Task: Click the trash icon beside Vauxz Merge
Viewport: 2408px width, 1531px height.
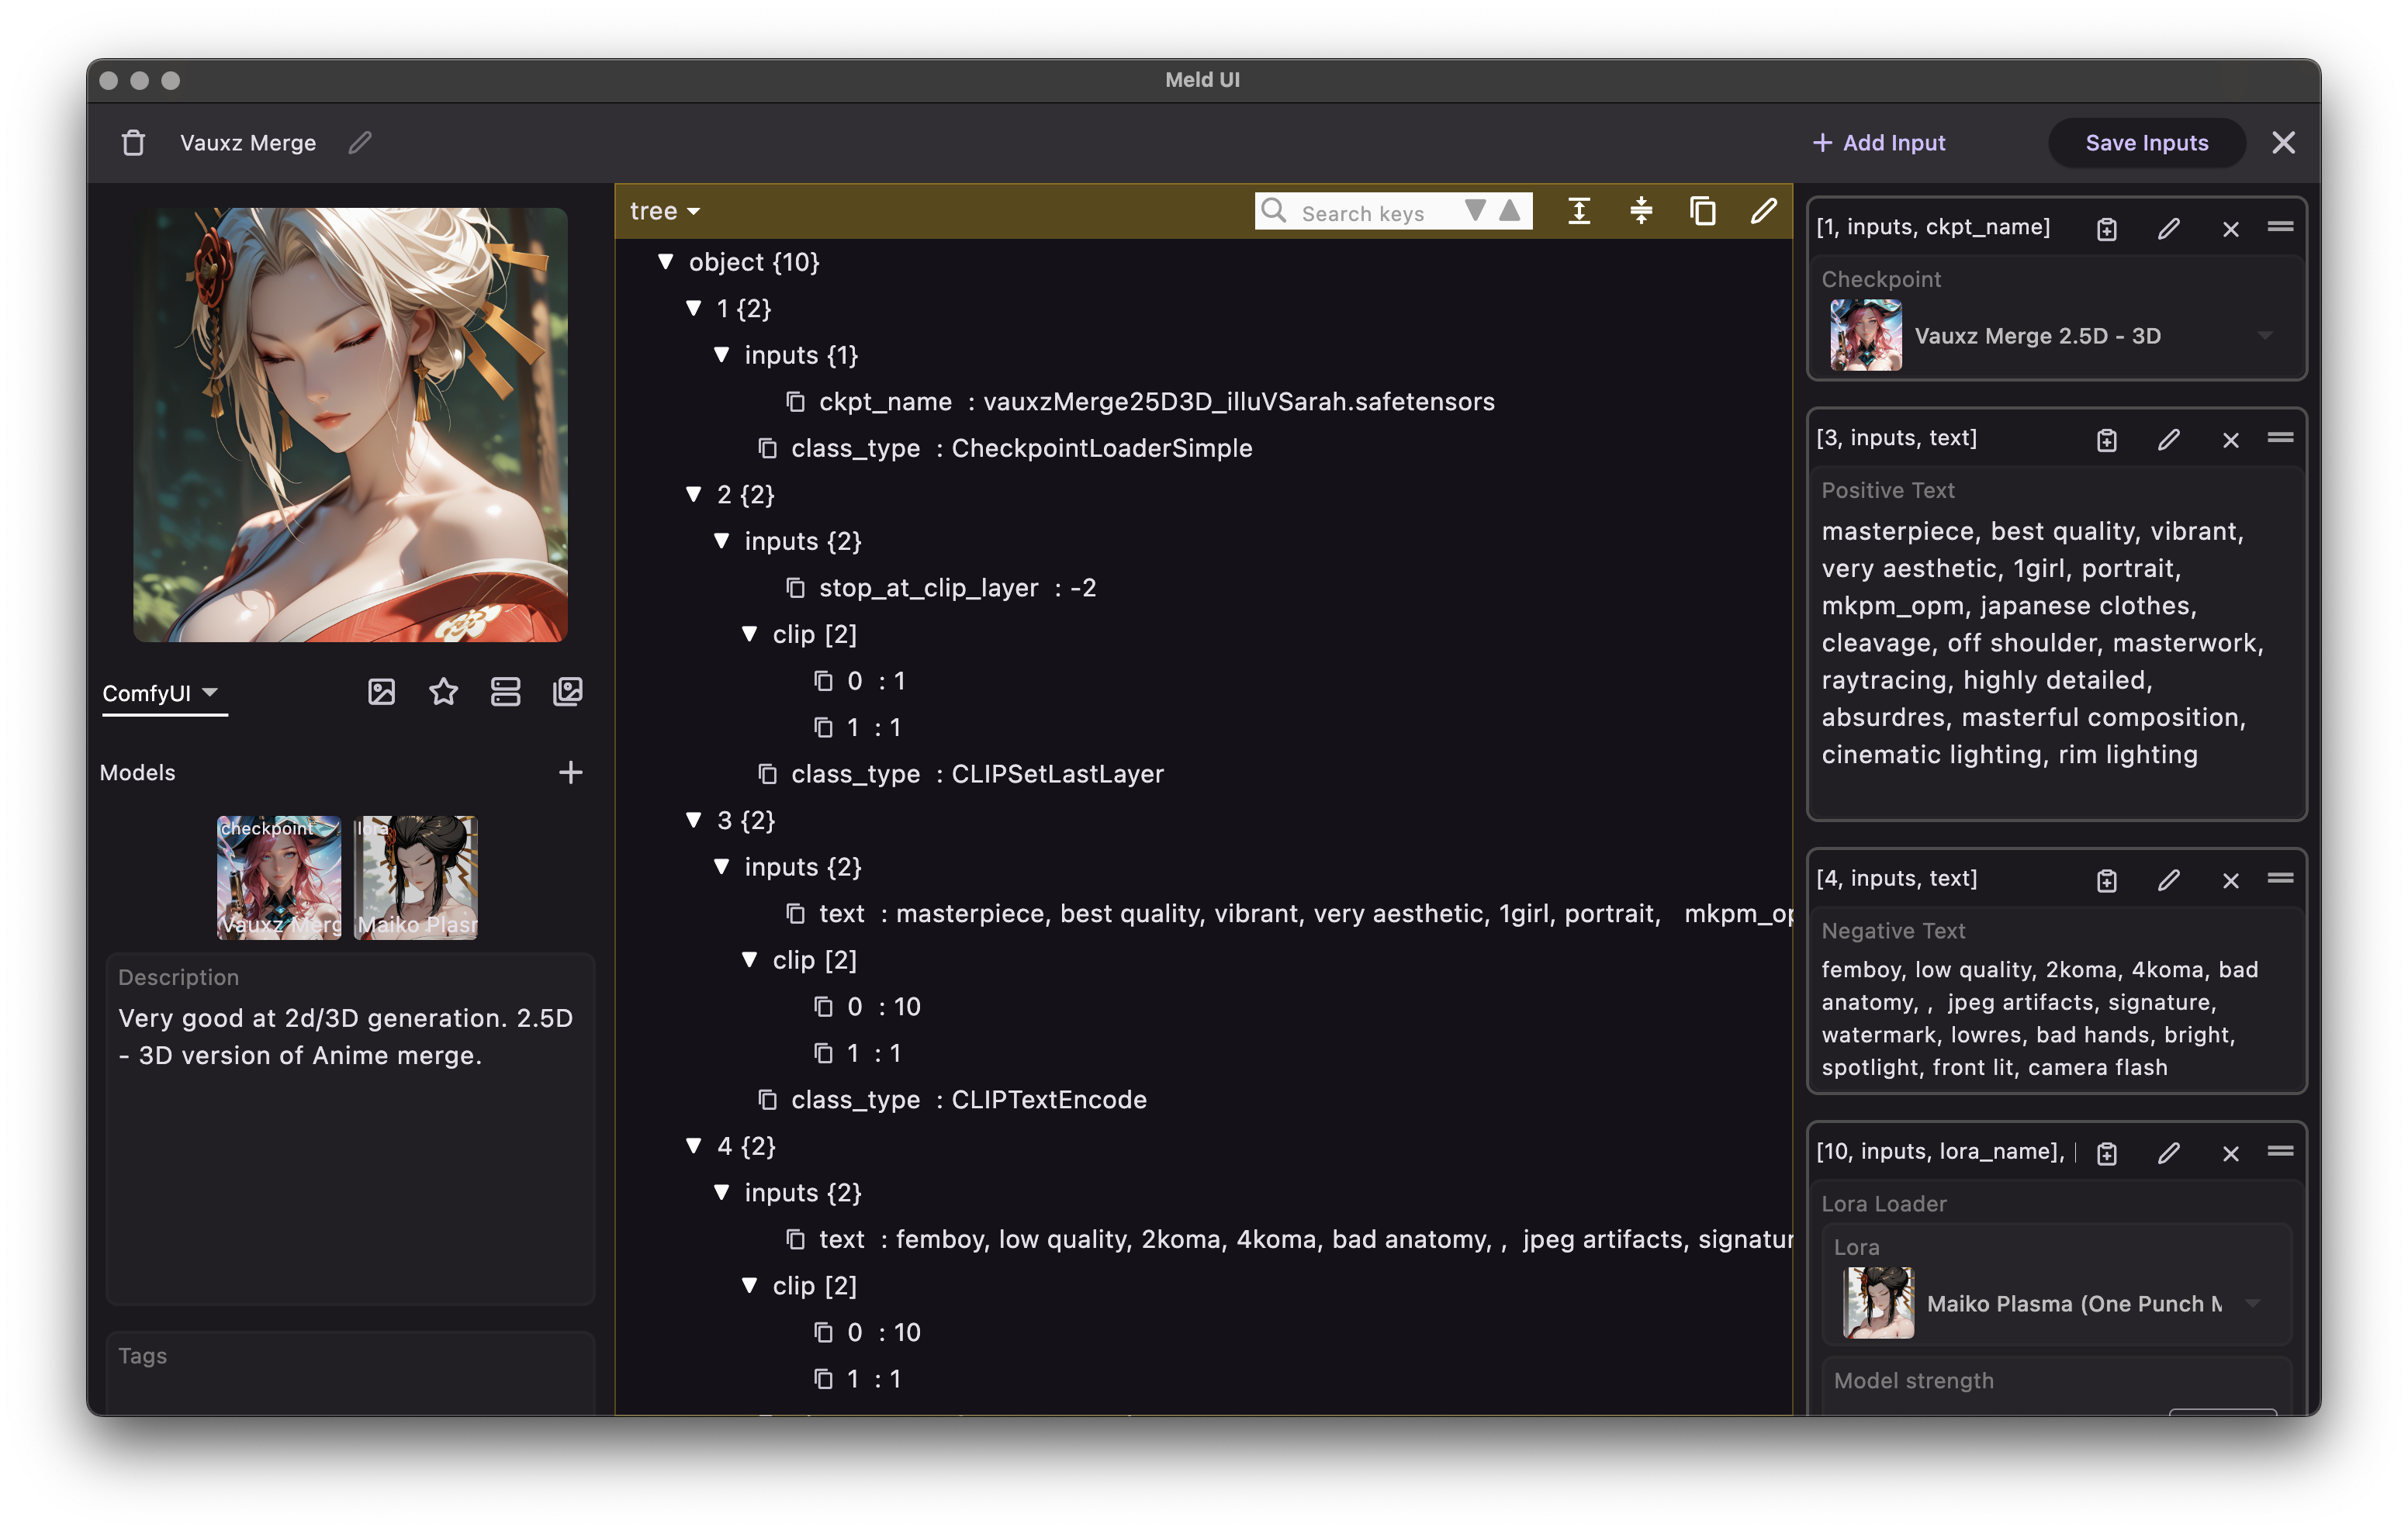Action: click(x=133, y=143)
